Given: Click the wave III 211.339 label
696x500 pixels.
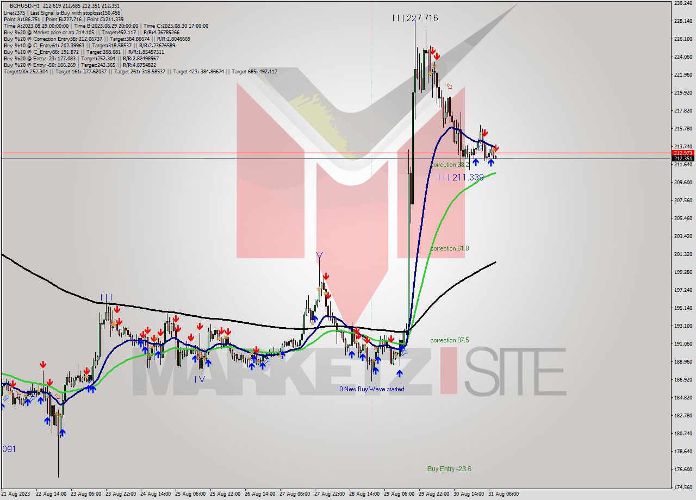Looking at the screenshot, I should [461, 177].
